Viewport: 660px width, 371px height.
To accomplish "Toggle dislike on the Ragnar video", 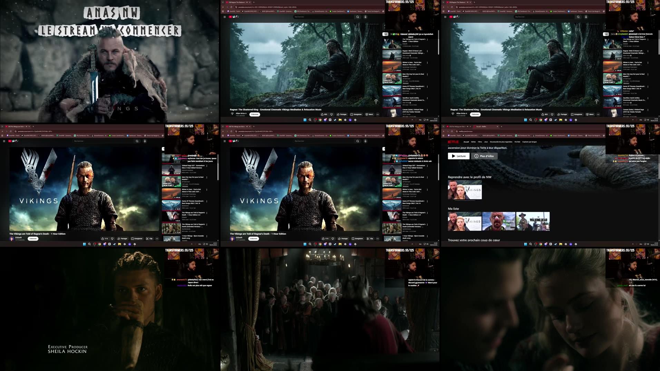I will [x=332, y=114].
